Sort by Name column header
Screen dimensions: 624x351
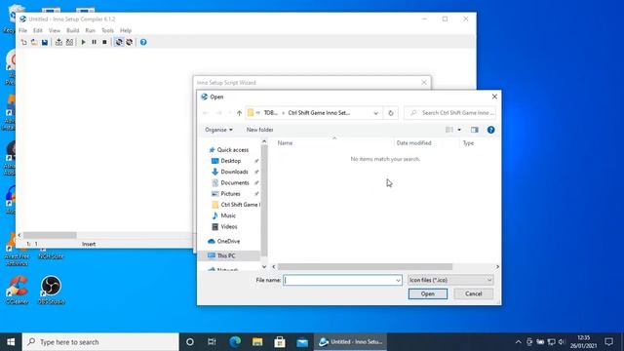(x=285, y=143)
